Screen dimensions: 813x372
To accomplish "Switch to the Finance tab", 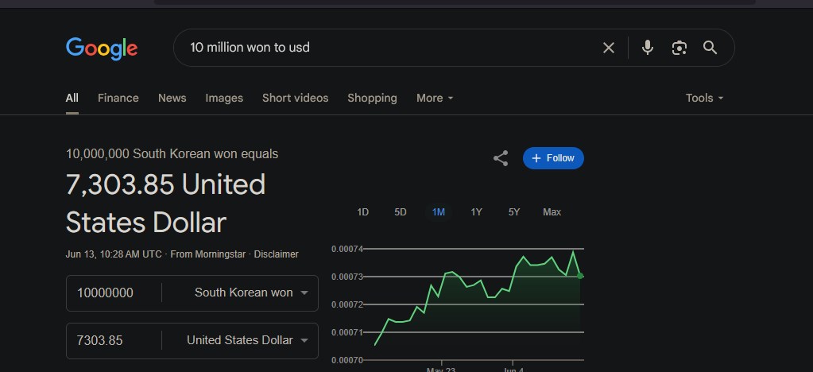I will coord(118,98).
